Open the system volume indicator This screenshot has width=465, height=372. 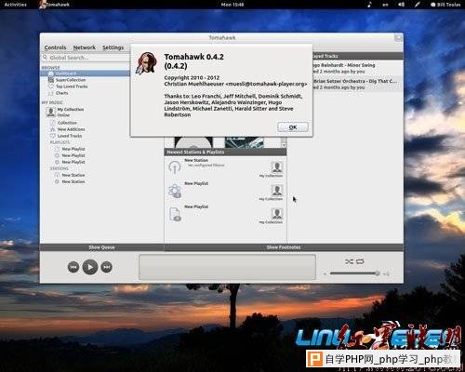click(x=401, y=5)
